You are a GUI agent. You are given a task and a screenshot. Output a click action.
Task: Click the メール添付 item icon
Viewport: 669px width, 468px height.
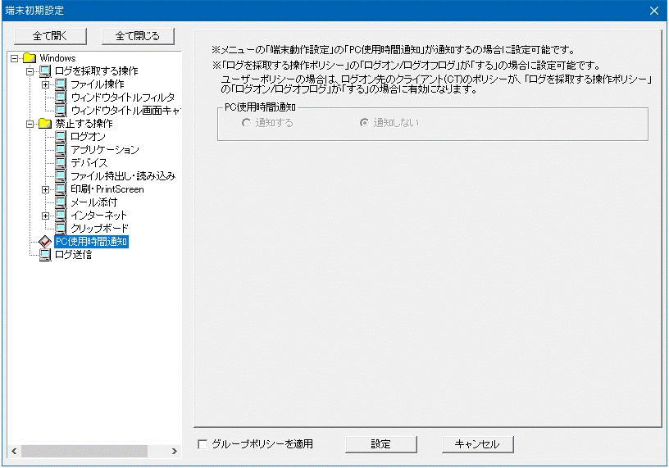[61, 202]
